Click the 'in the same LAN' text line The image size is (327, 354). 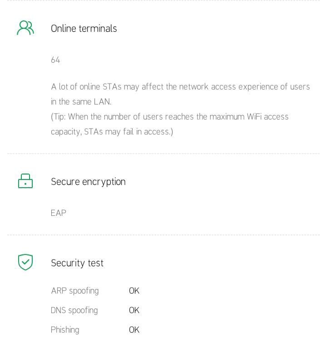[x=81, y=102]
